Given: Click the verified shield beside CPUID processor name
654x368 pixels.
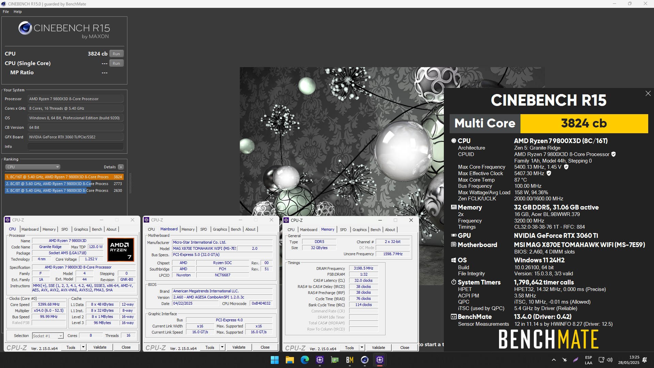Looking at the screenshot, I should (613, 154).
